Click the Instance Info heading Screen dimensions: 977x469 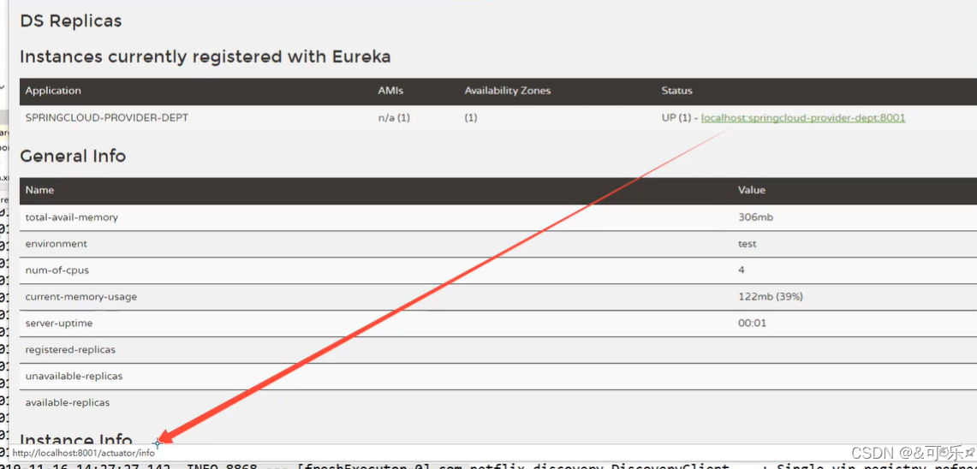(76, 438)
